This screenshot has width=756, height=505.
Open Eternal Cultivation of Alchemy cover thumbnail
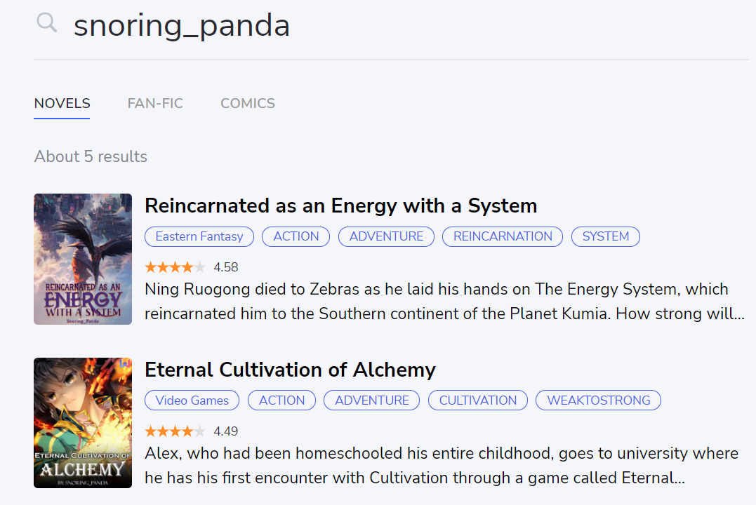tap(83, 423)
